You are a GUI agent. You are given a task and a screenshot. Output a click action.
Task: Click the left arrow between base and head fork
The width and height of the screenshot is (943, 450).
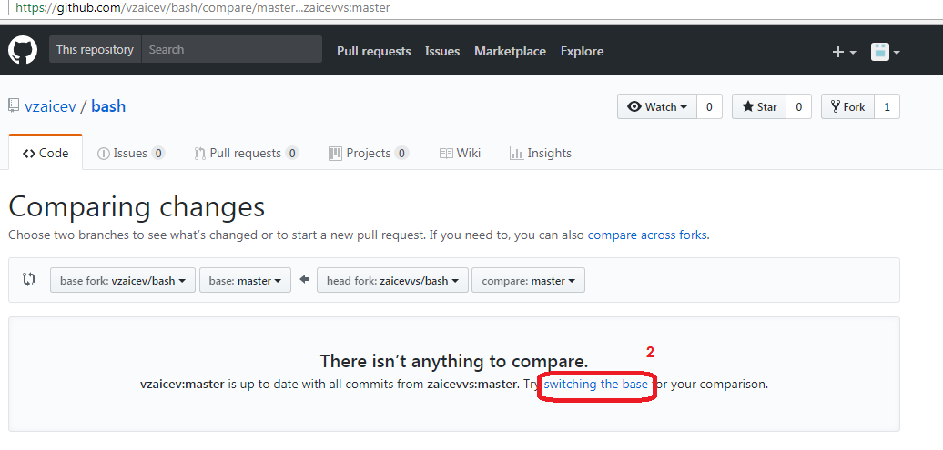coord(304,279)
